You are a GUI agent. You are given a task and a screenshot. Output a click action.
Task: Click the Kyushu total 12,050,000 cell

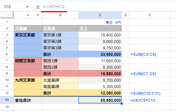click(x=100, y=93)
